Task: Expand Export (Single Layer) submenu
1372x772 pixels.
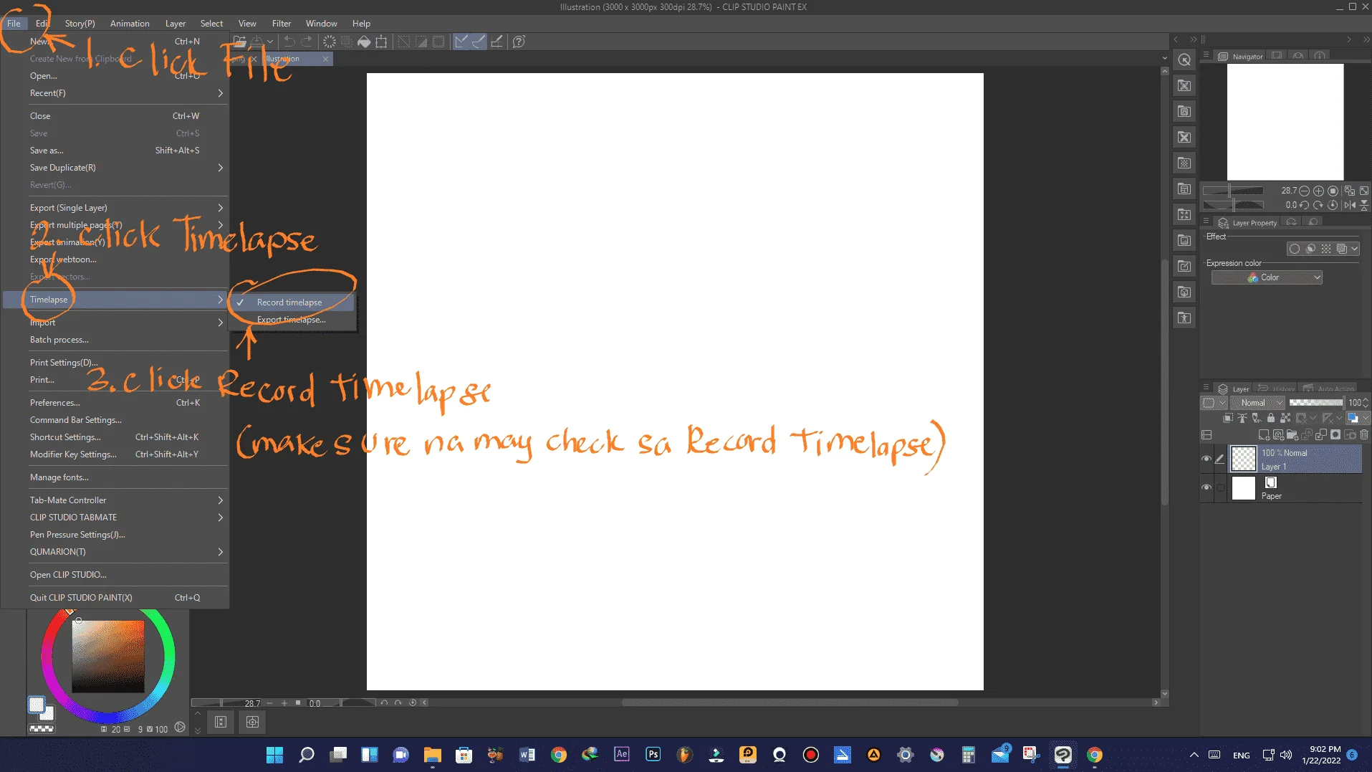Action: point(115,208)
